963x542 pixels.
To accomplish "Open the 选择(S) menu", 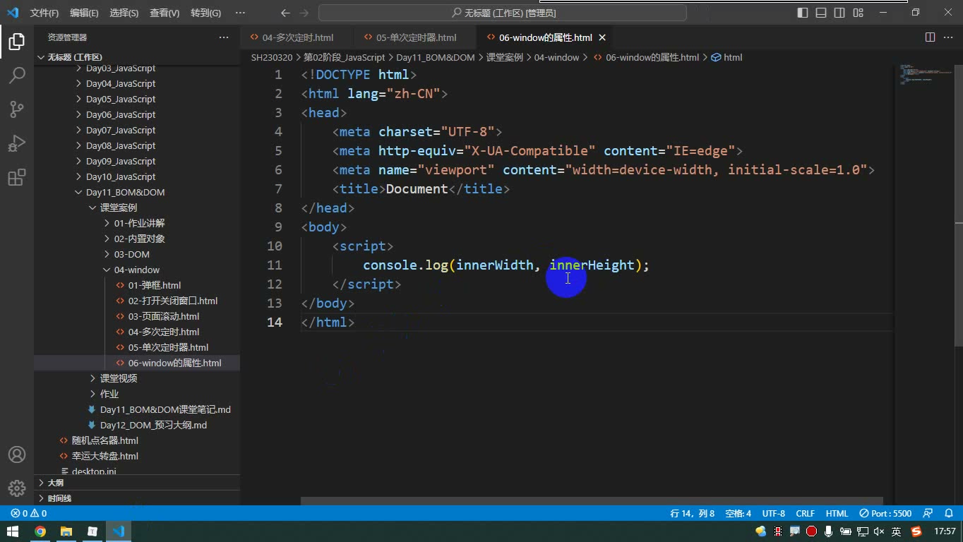I will click(124, 13).
